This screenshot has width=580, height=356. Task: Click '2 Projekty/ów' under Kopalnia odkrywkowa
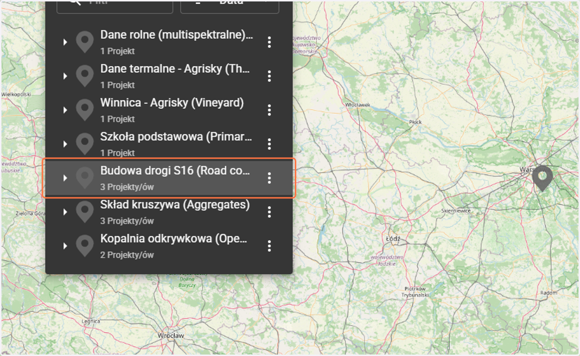coord(127,254)
